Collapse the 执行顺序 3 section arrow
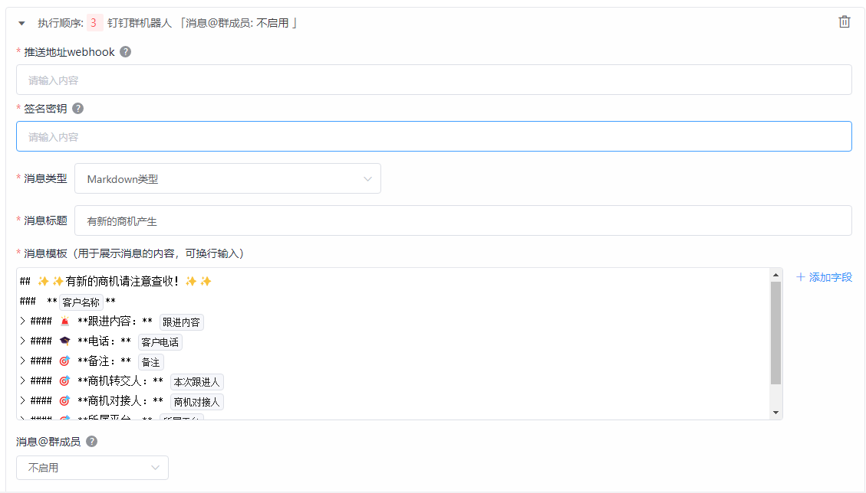 (x=21, y=23)
